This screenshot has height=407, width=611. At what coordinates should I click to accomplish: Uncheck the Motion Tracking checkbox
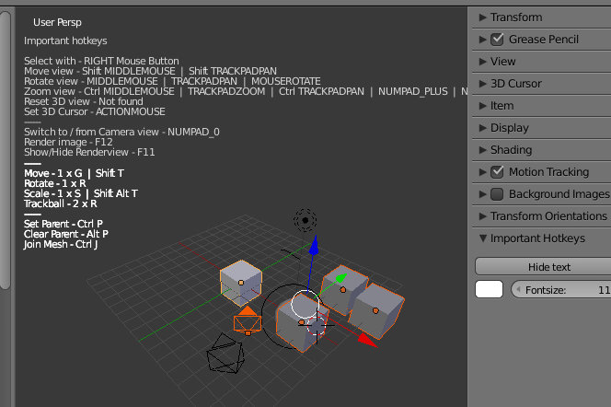click(x=497, y=172)
